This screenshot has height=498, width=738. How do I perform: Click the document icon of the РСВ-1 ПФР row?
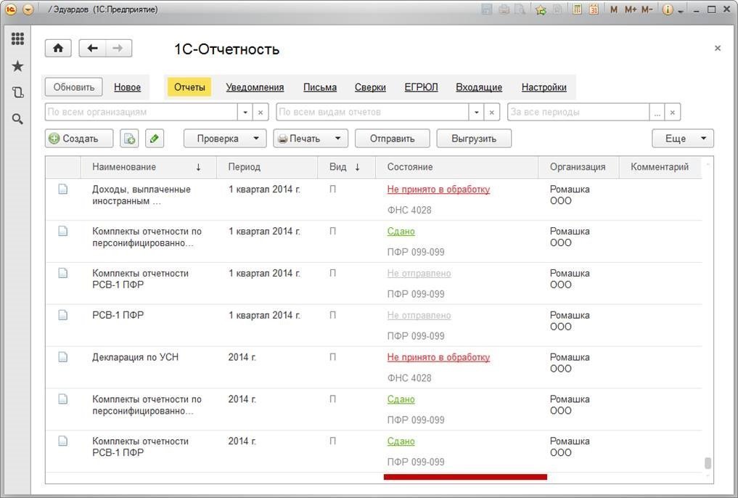coord(62,315)
